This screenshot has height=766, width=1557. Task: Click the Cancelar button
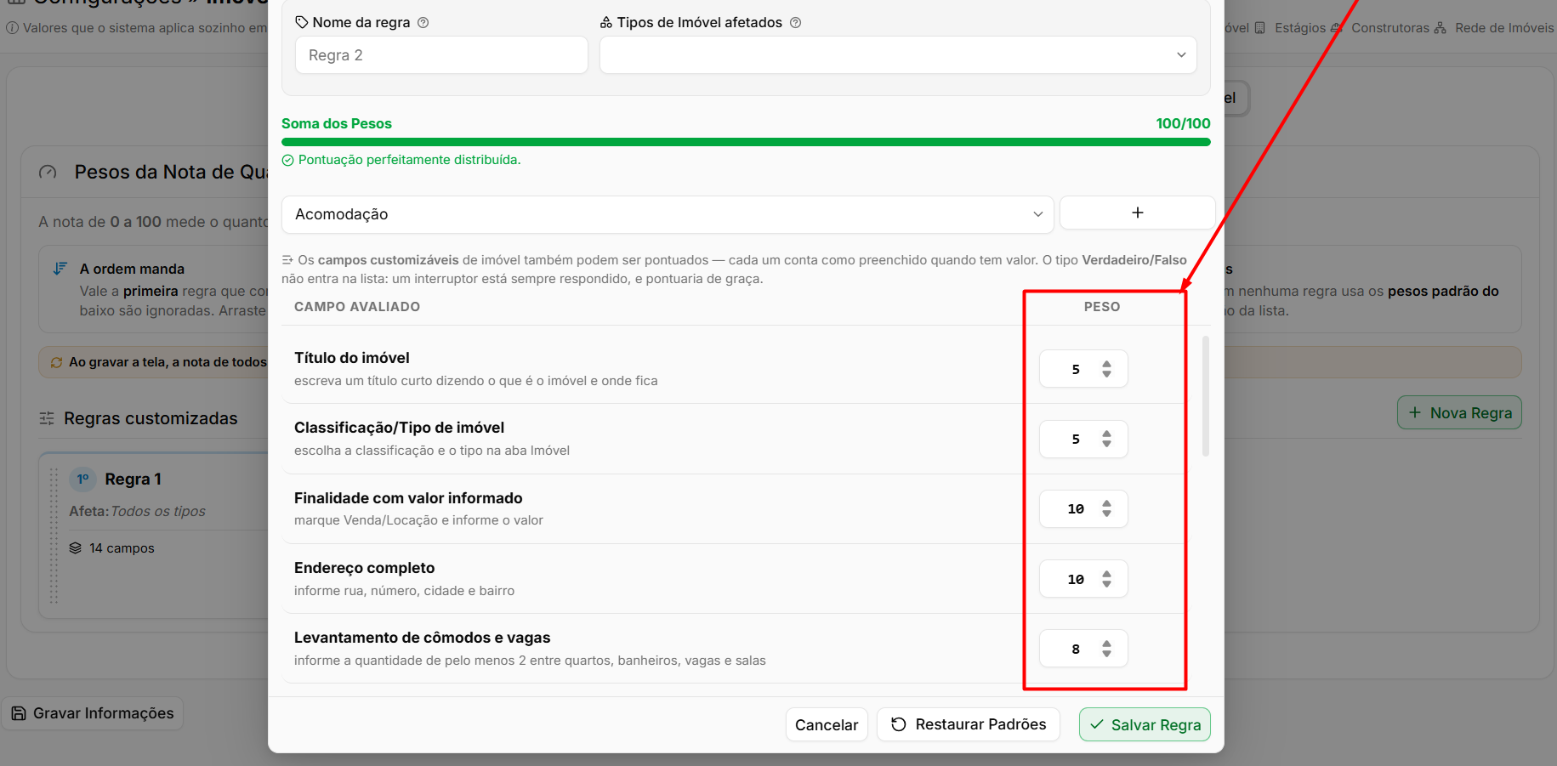tap(827, 724)
